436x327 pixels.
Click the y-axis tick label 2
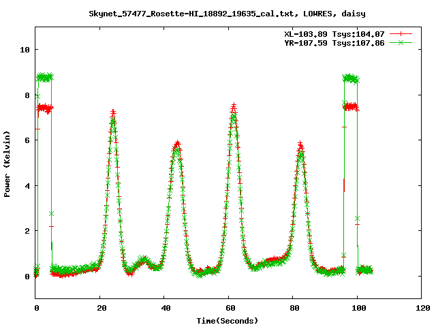(27, 231)
